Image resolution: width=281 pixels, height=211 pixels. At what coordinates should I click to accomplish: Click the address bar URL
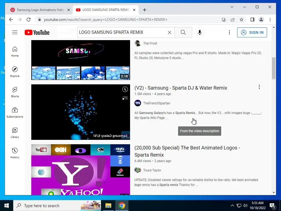coord(106,20)
